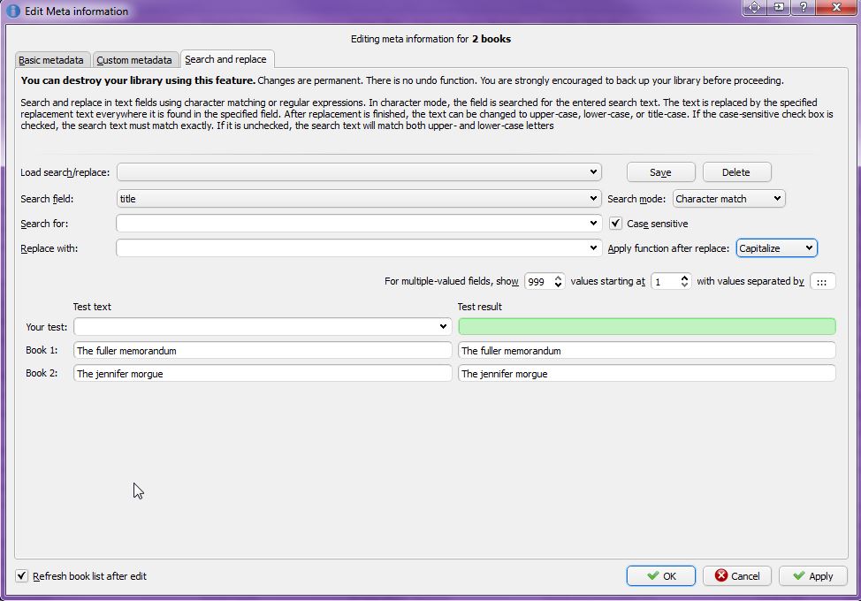Image resolution: width=861 pixels, height=601 pixels.
Task: Click Book 1 test result field
Action: click(647, 350)
